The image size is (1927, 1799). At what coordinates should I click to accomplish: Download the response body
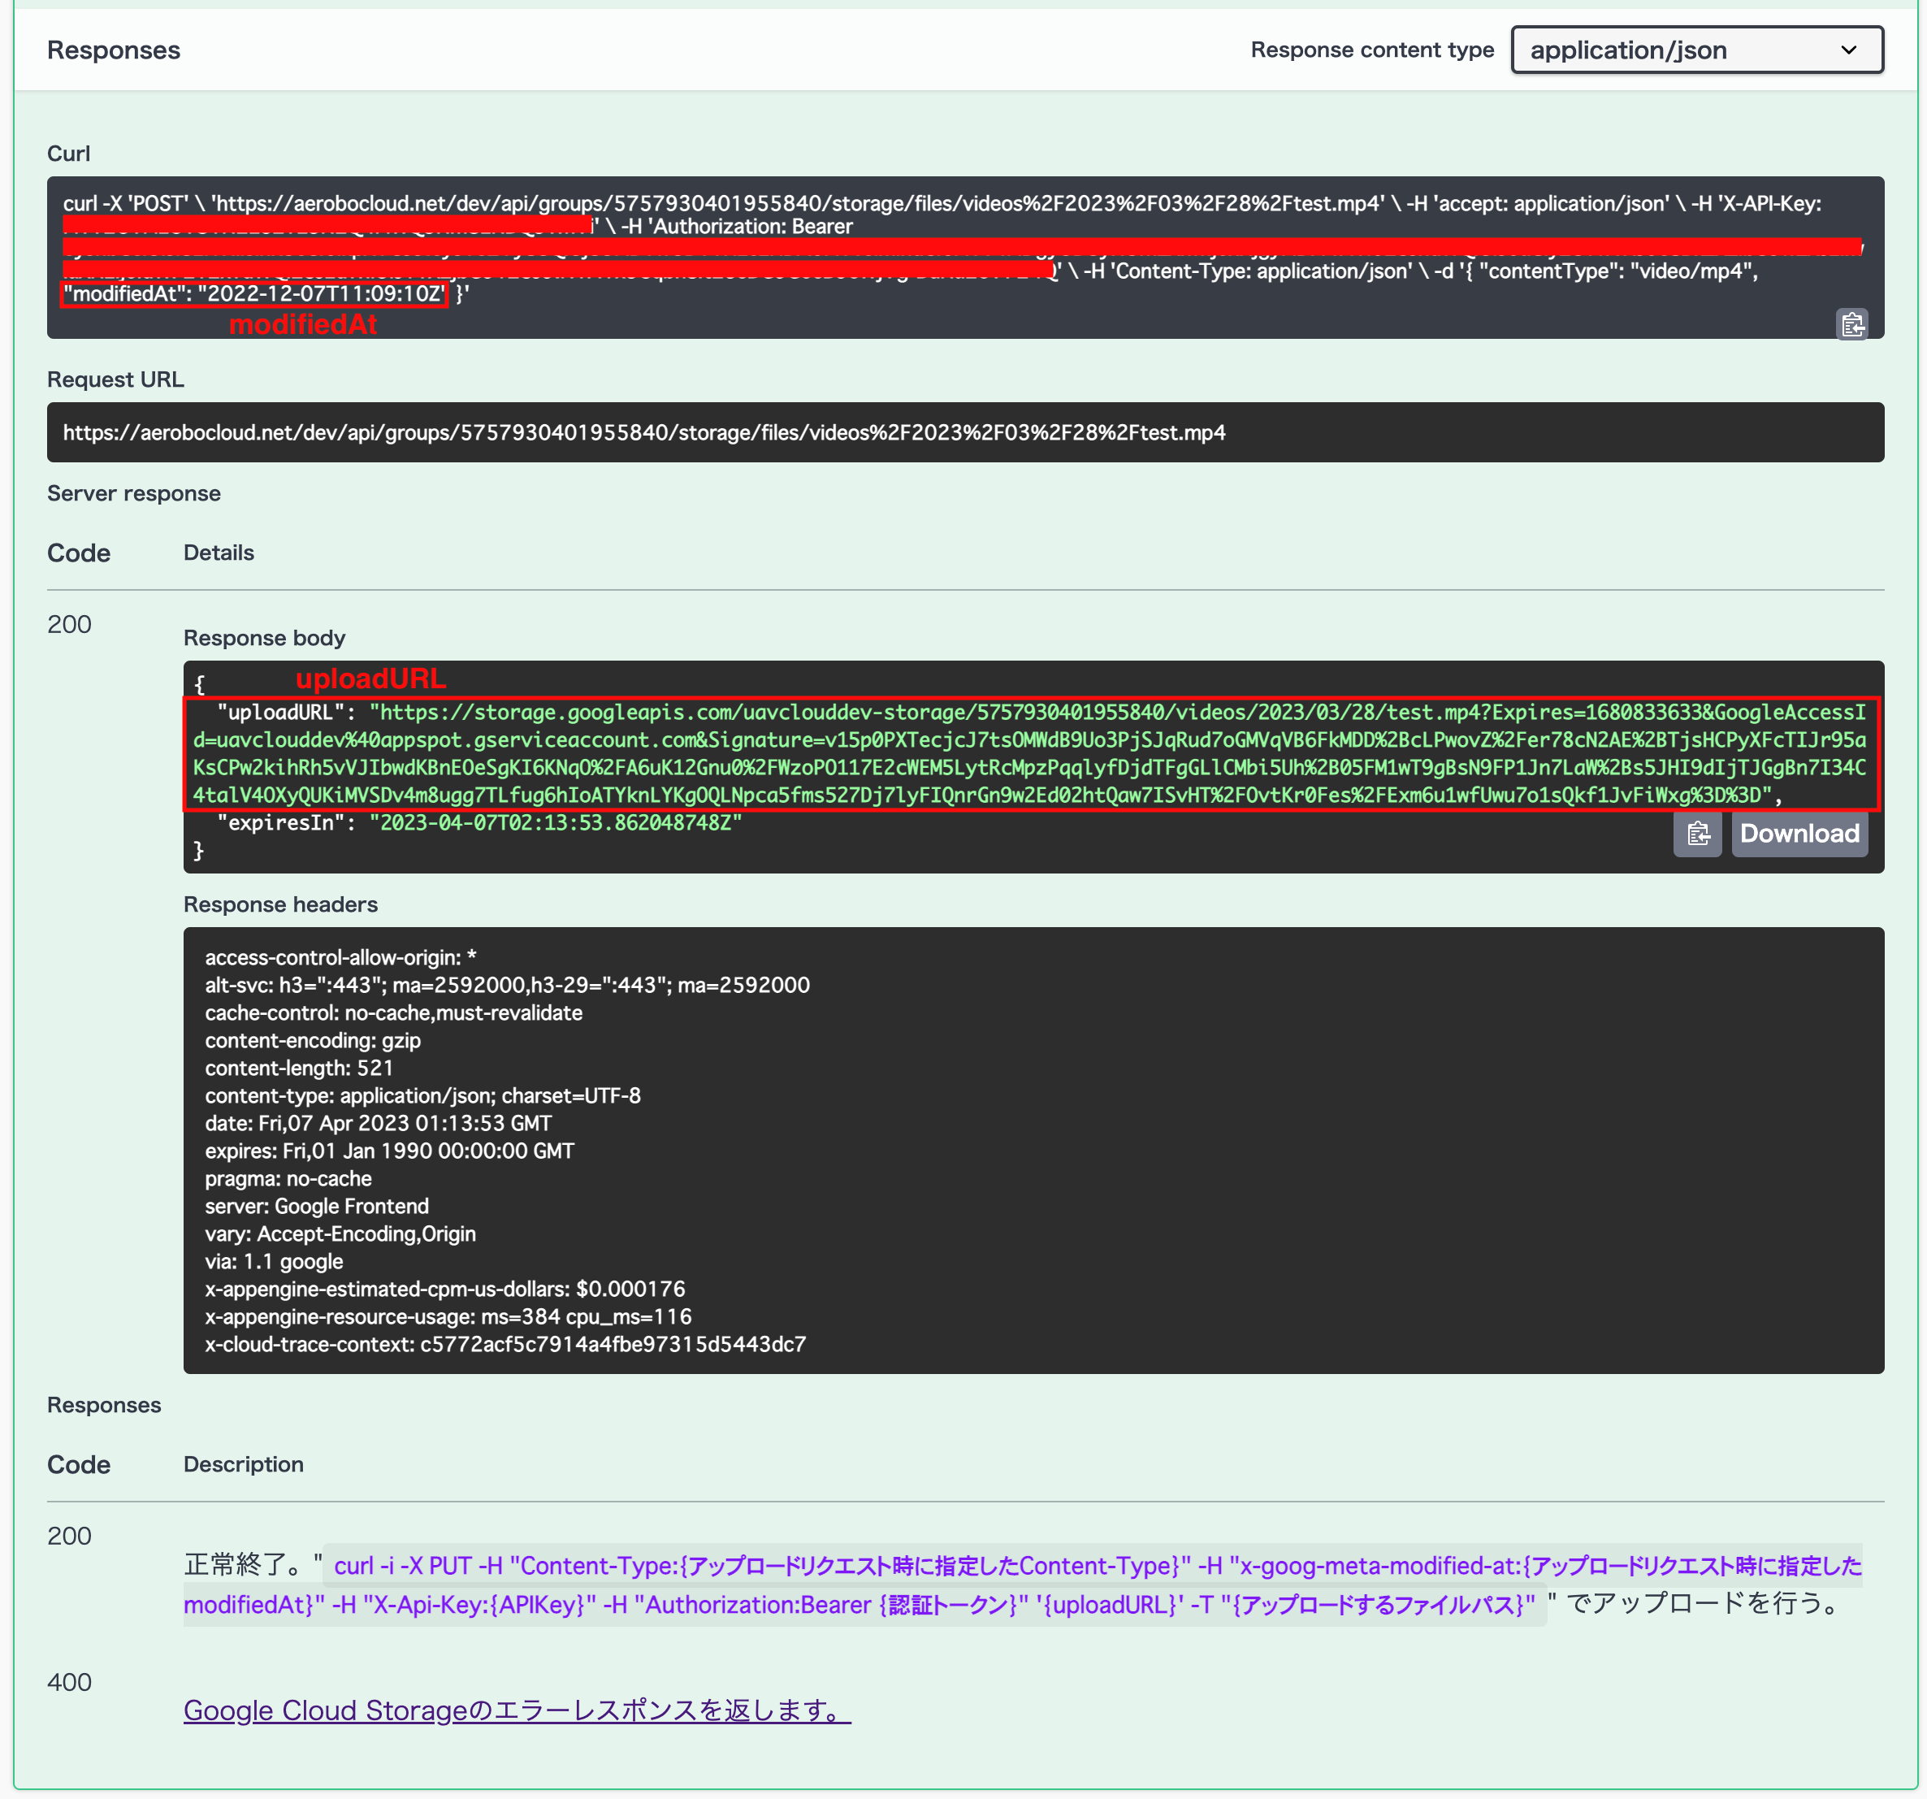(x=1799, y=834)
